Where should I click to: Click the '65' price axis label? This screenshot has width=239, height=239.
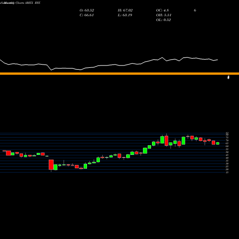(227, 143)
